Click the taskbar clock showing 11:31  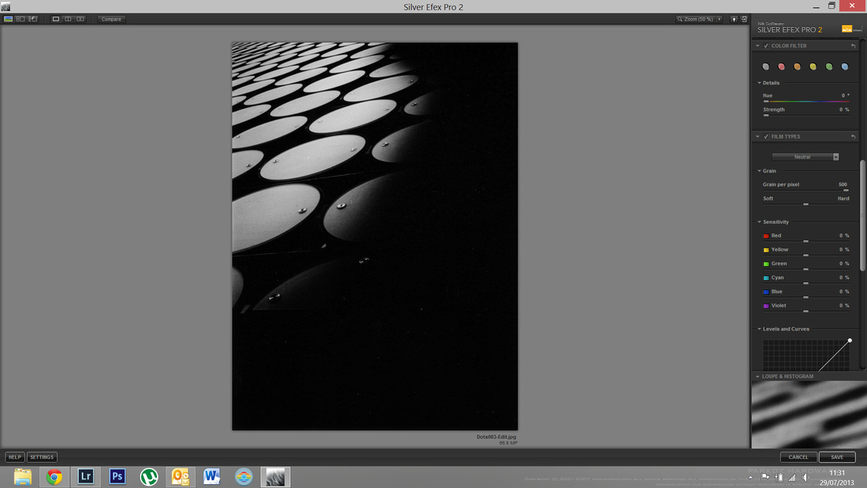(837, 473)
